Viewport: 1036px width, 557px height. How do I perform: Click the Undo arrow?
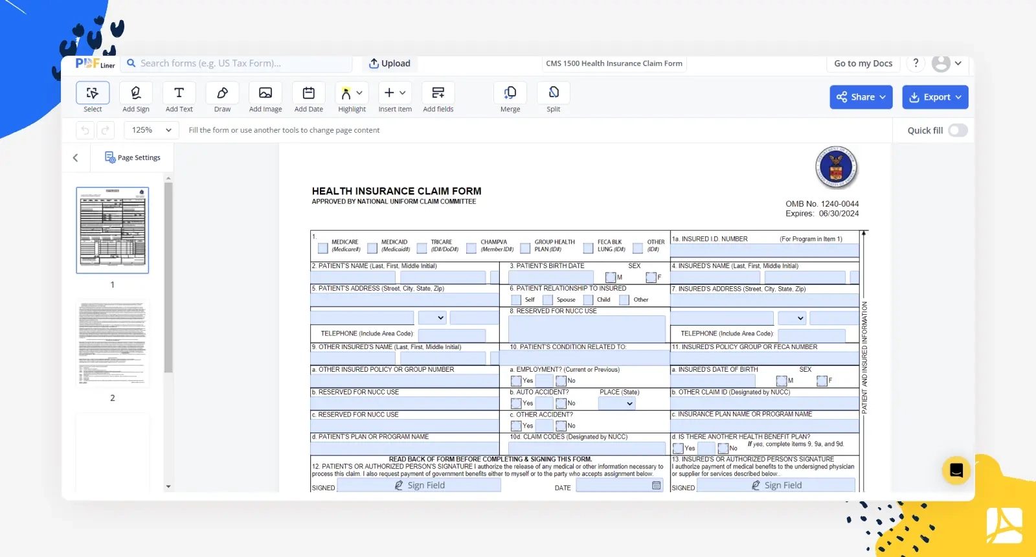(x=85, y=130)
